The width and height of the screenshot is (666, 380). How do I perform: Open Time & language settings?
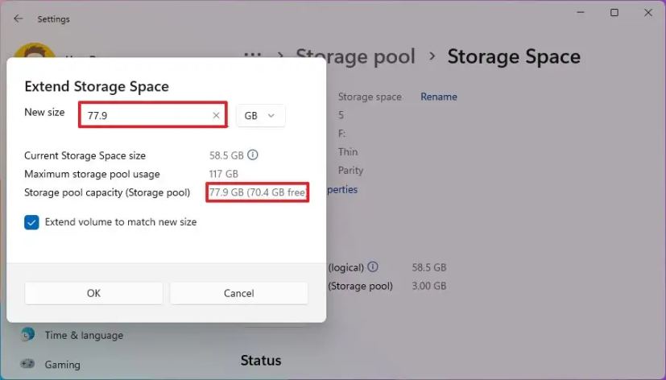coord(84,335)
